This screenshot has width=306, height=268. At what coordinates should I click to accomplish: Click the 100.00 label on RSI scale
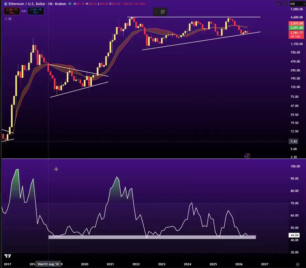click(x=295, y=166)
